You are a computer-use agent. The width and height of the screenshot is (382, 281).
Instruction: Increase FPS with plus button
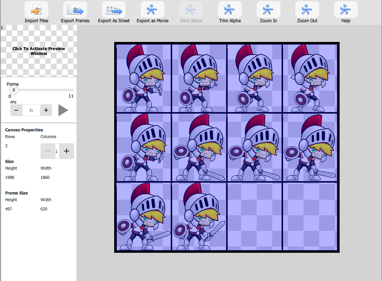pos(46,110)
